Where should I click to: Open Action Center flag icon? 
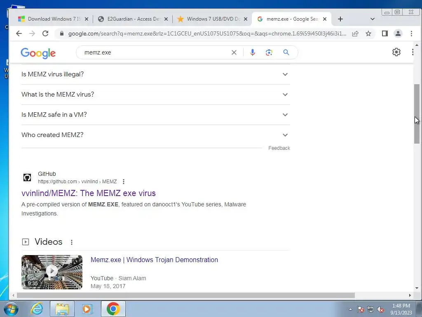(x=361, y=309)
